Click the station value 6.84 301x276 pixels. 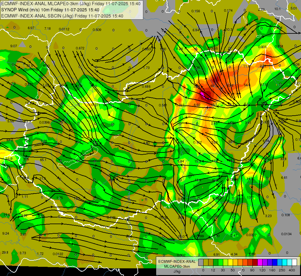point(196,30)
